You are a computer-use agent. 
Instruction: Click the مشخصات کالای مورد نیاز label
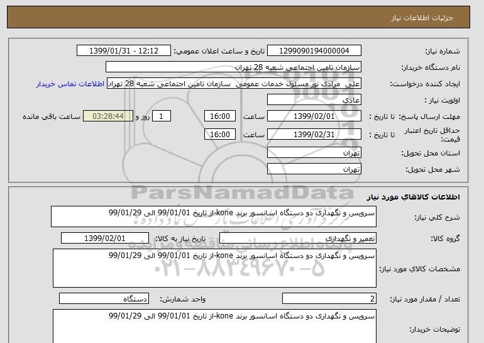coord(420,269)
